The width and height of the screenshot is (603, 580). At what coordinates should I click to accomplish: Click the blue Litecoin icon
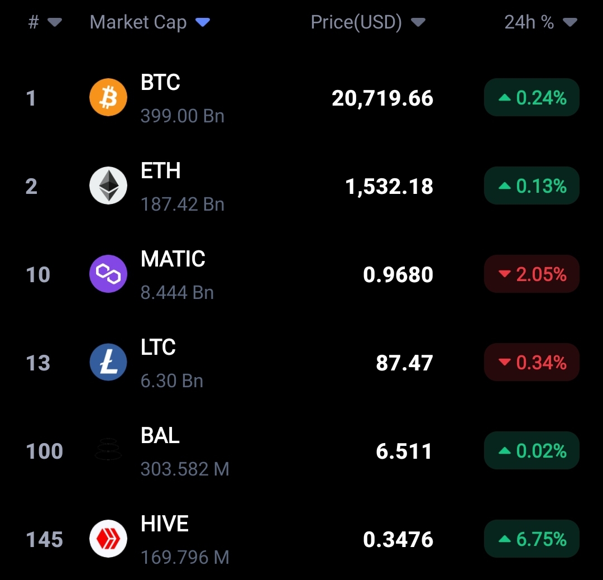108,362
